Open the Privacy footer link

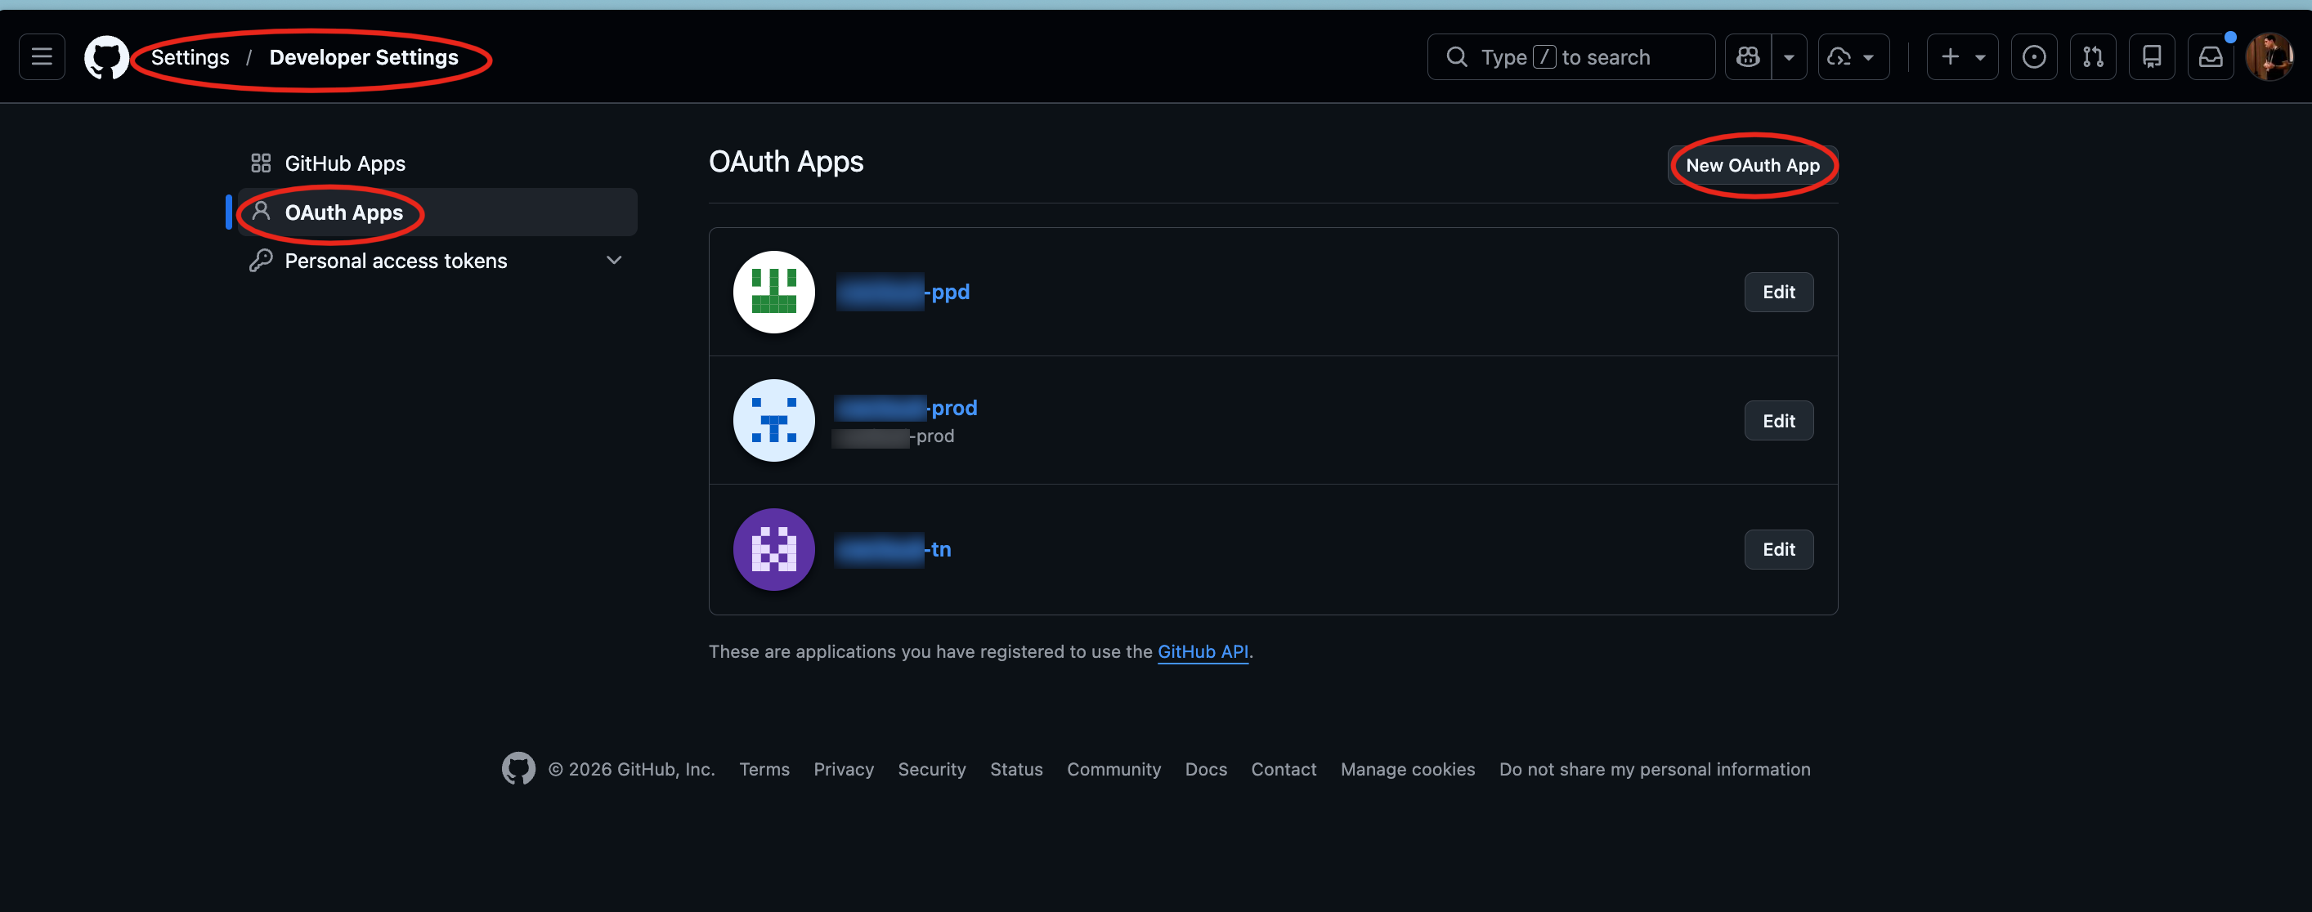pos(843,770)
